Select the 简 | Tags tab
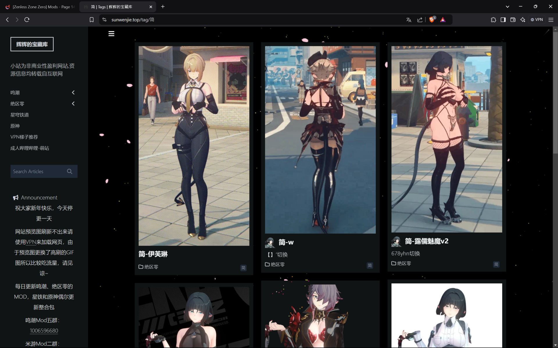 coord(117,7)
